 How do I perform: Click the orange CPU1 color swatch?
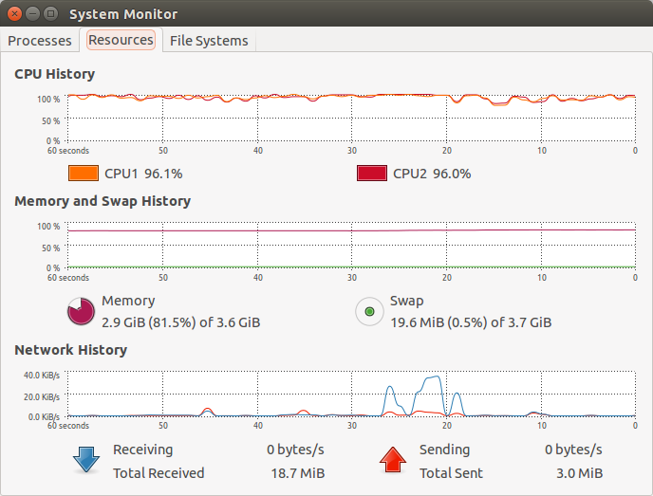coord(84,174)
